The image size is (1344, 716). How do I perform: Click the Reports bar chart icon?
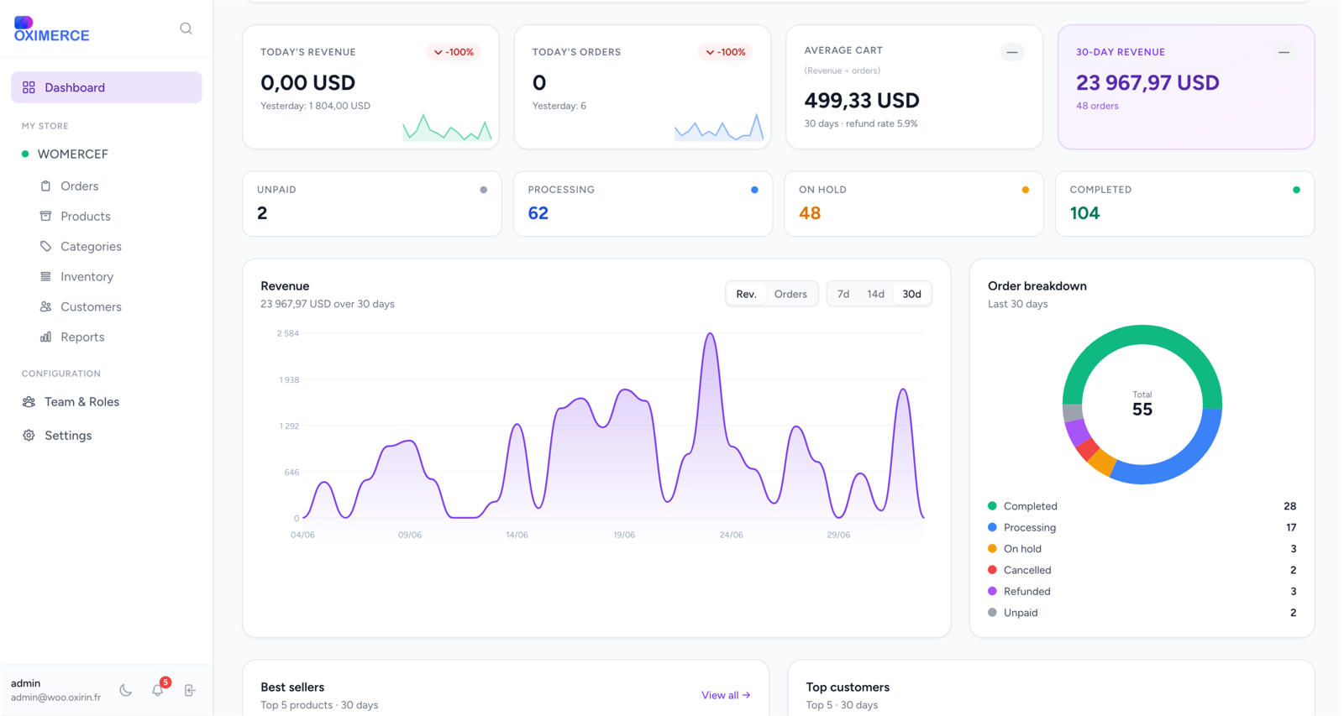[x=45, y=337]
